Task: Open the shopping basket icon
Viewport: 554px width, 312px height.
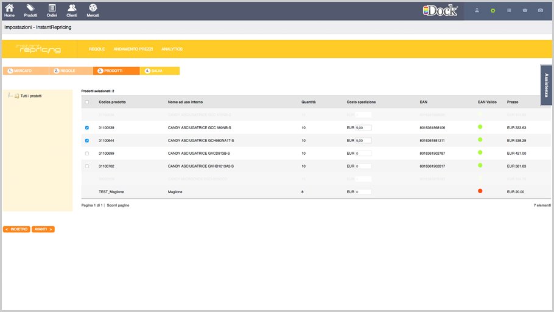Action: (525, 10)
